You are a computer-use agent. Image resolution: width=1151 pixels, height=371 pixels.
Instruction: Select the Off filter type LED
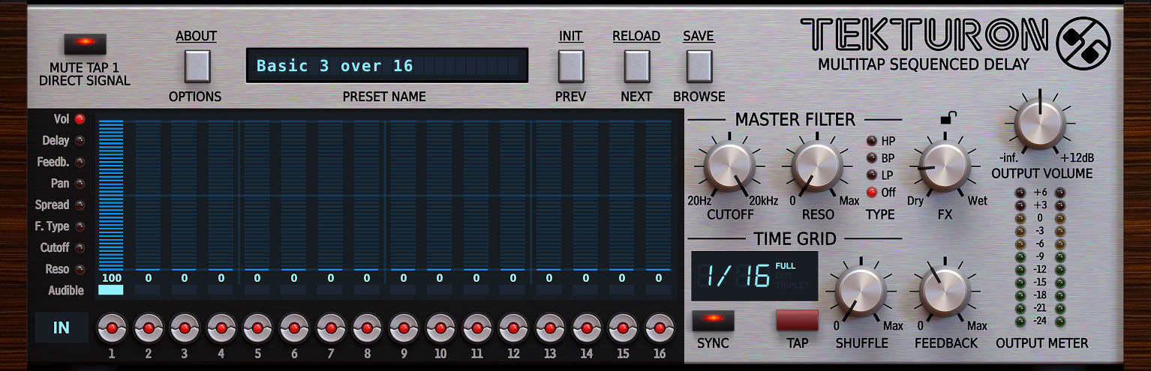click(x=872, y=192)
